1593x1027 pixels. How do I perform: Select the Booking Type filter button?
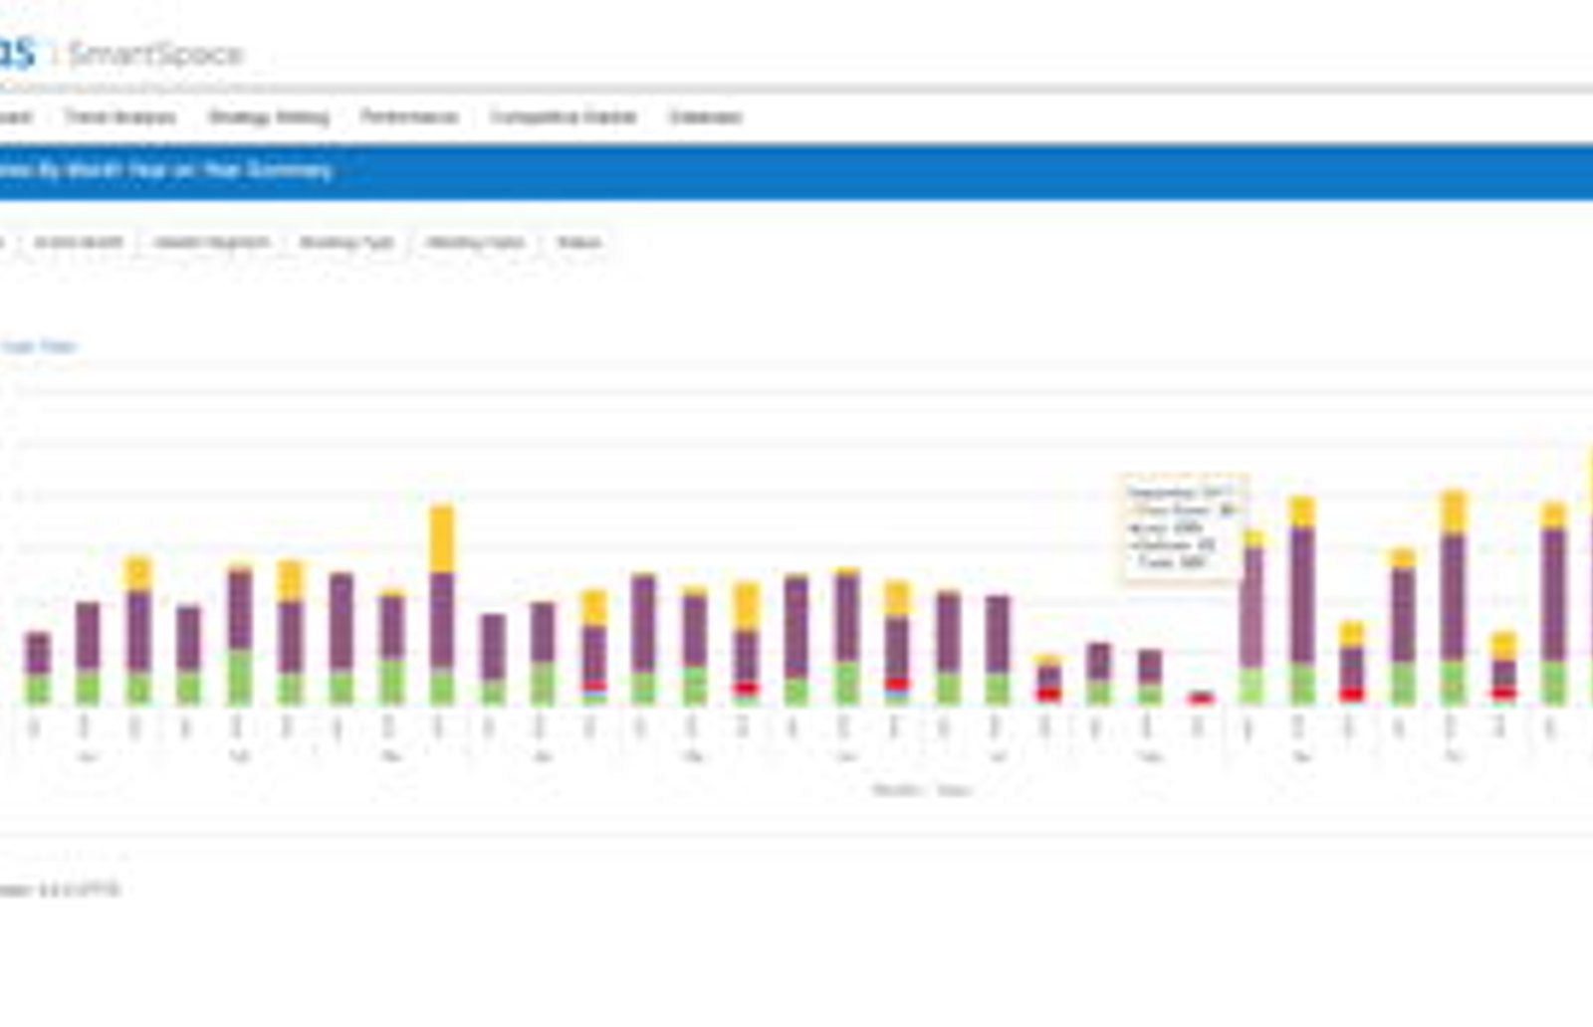346,243
